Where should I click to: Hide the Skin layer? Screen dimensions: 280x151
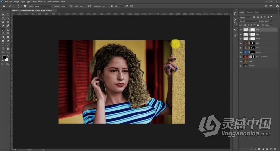(241, 43)
